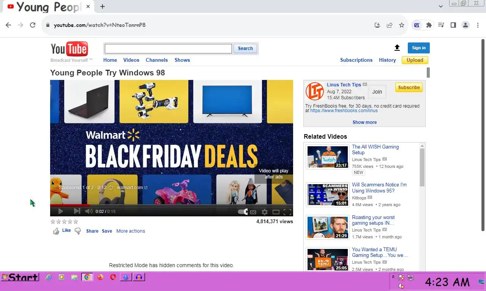Click the ad info icon beside 0:12

(x=111, y=188)
